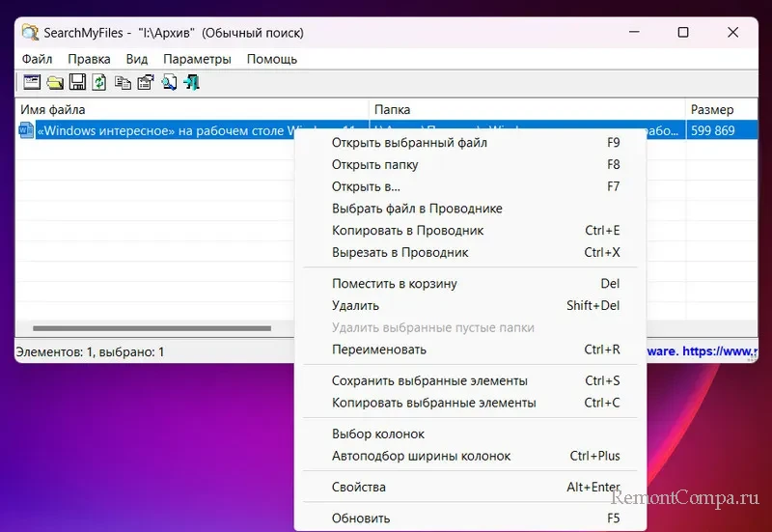Image resolution: width=772 pixels, height=532 pixels.
Task: Choose 'Поместить в корзину' in context menu
Action: pos(394,284)
